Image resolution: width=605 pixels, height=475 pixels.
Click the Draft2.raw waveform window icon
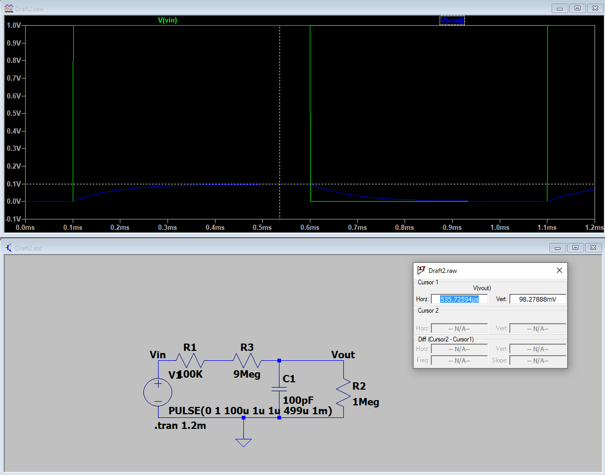[x=8, y=8]
